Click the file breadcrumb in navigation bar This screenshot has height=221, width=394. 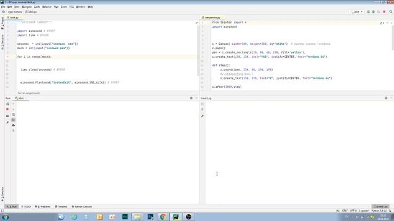click(x=31, y=12)
